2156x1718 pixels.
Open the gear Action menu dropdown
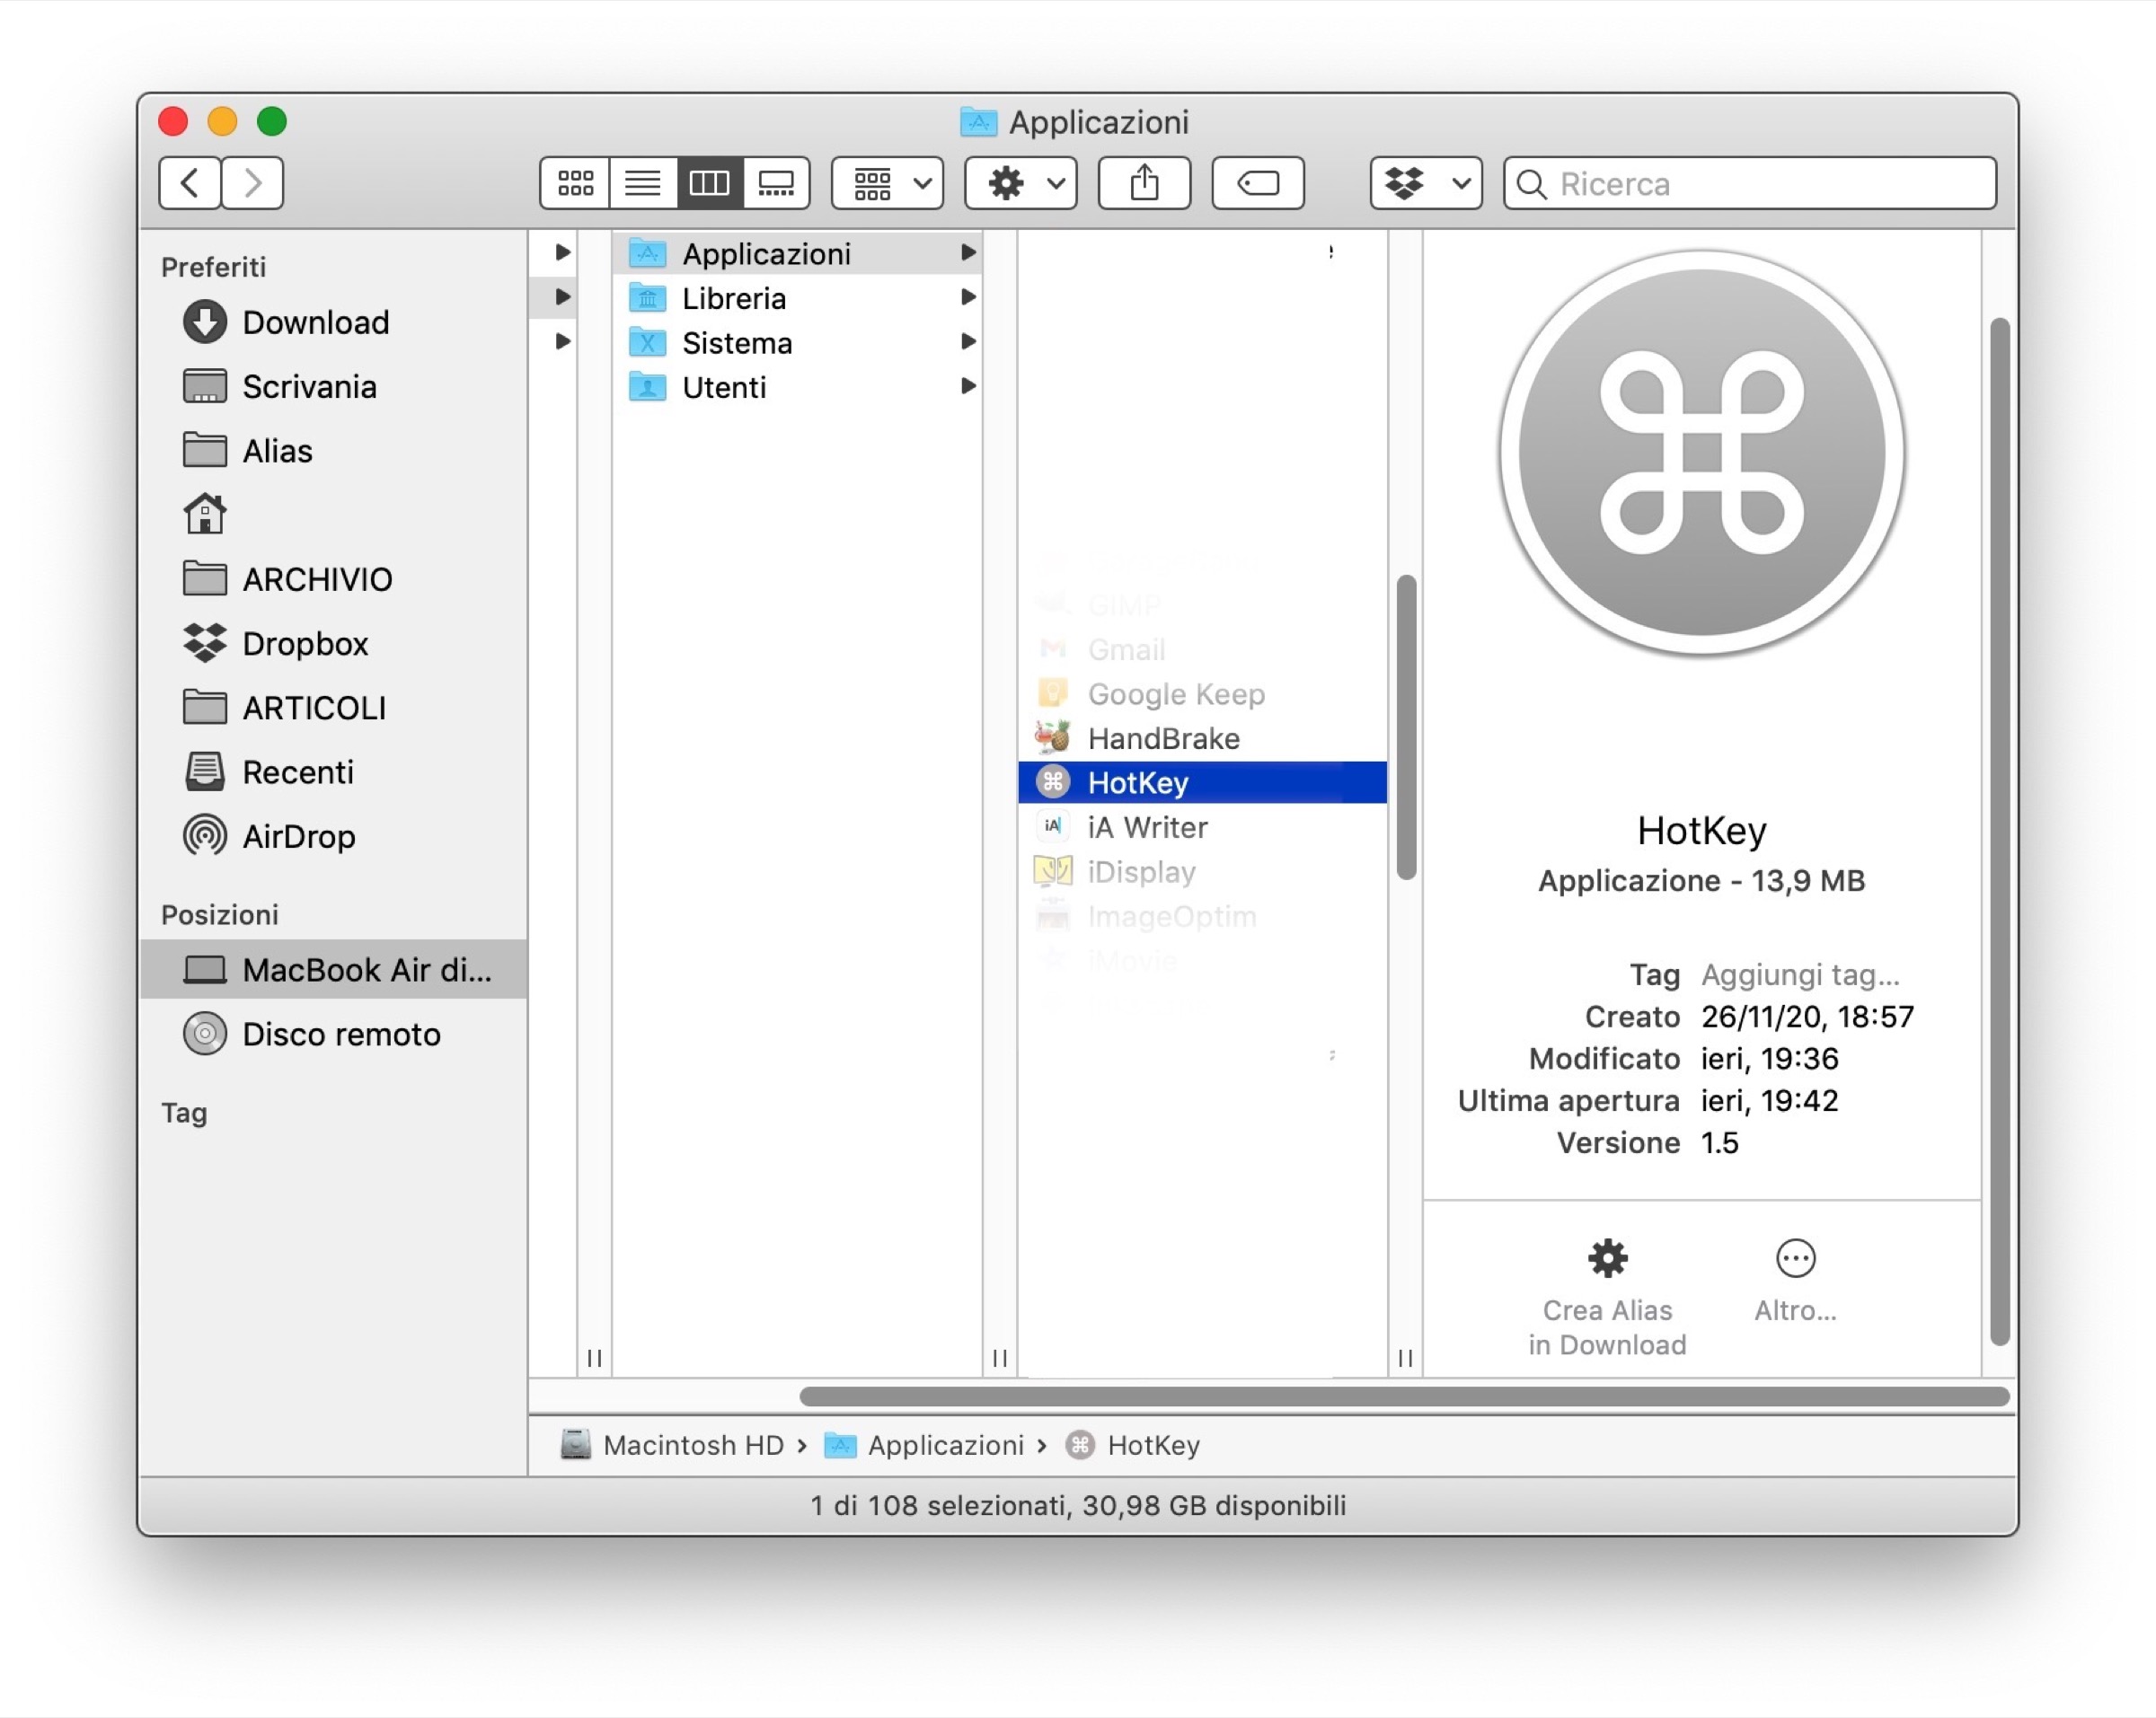(1021, 183)
